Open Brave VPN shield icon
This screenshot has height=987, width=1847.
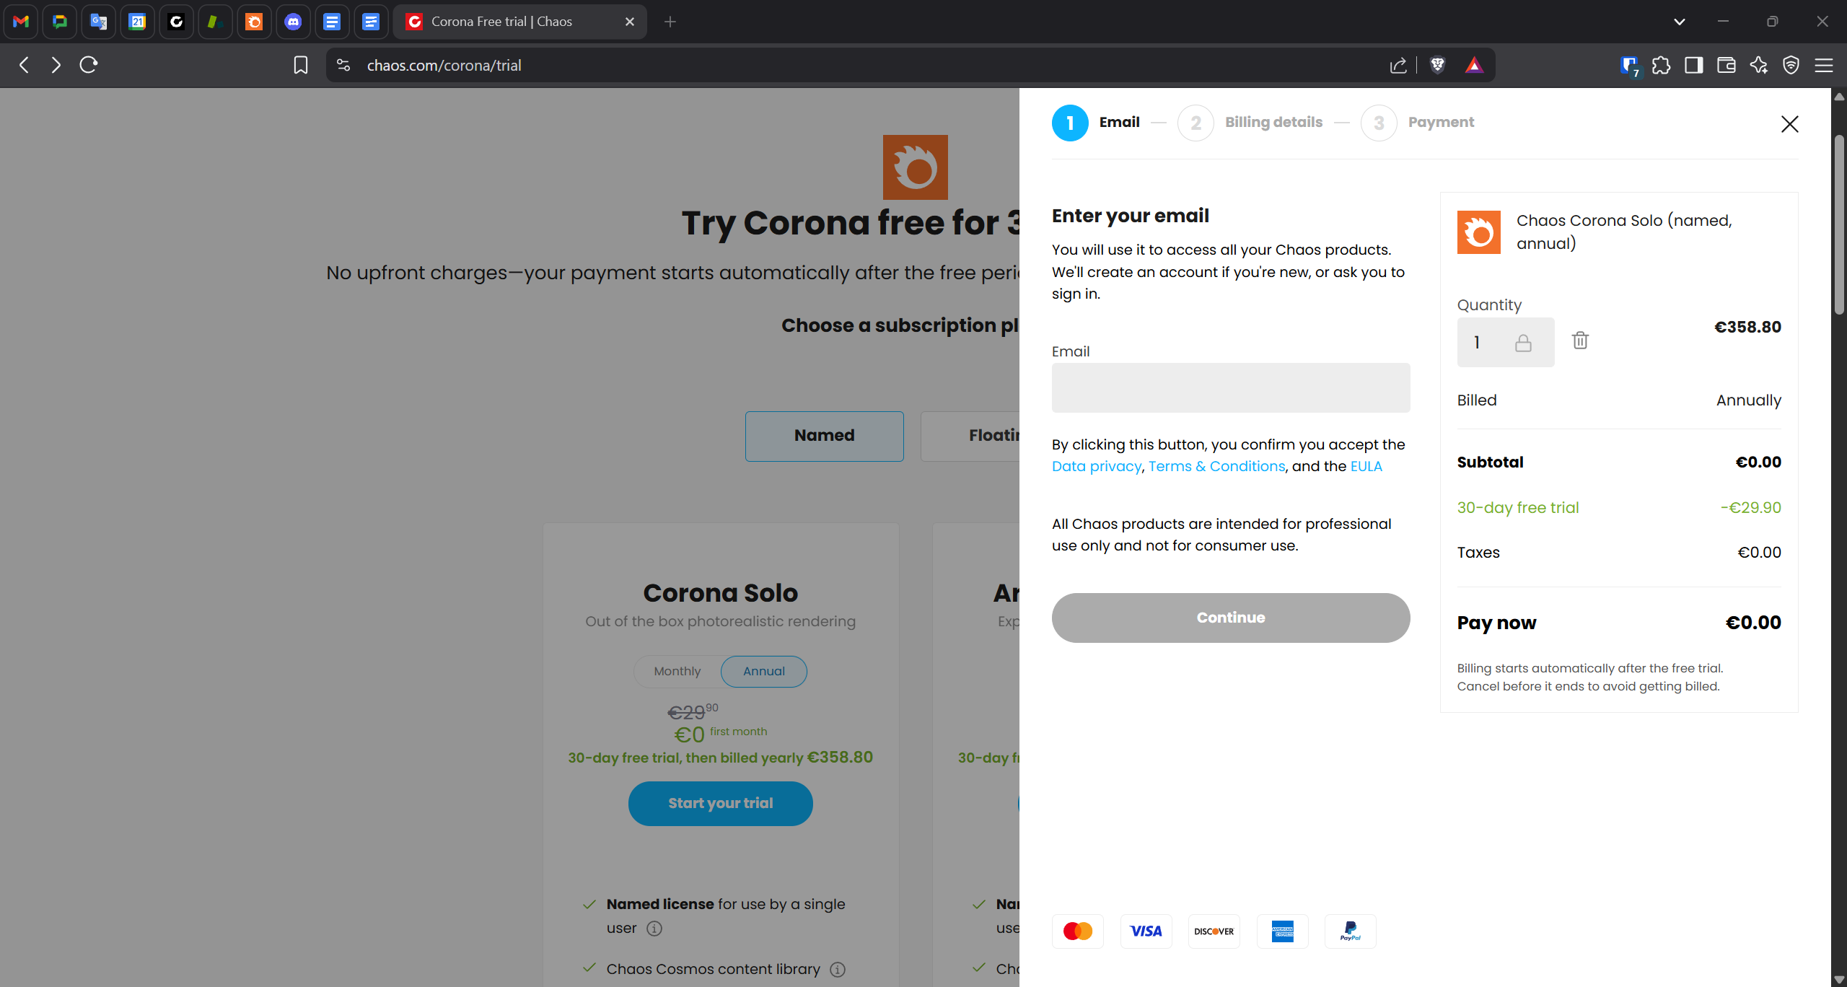(1791, 65)
